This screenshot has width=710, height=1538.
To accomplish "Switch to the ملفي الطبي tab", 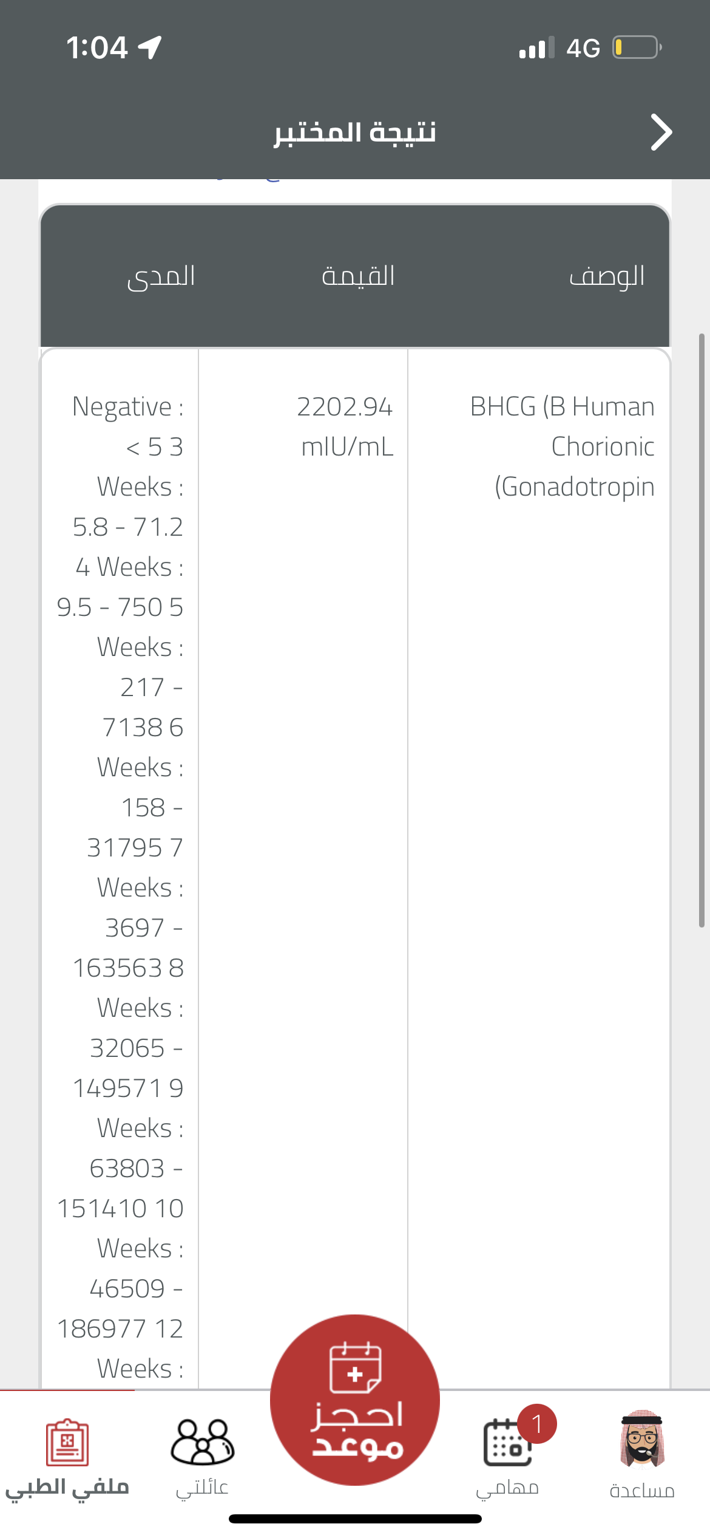I will coord(67,1487).
